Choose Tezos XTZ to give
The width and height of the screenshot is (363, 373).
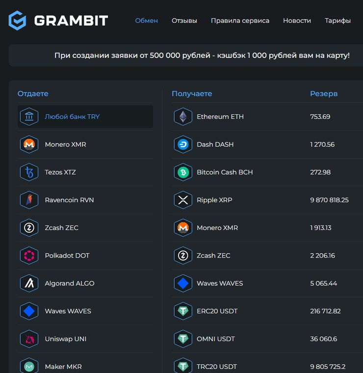click(x=85, y=172)
